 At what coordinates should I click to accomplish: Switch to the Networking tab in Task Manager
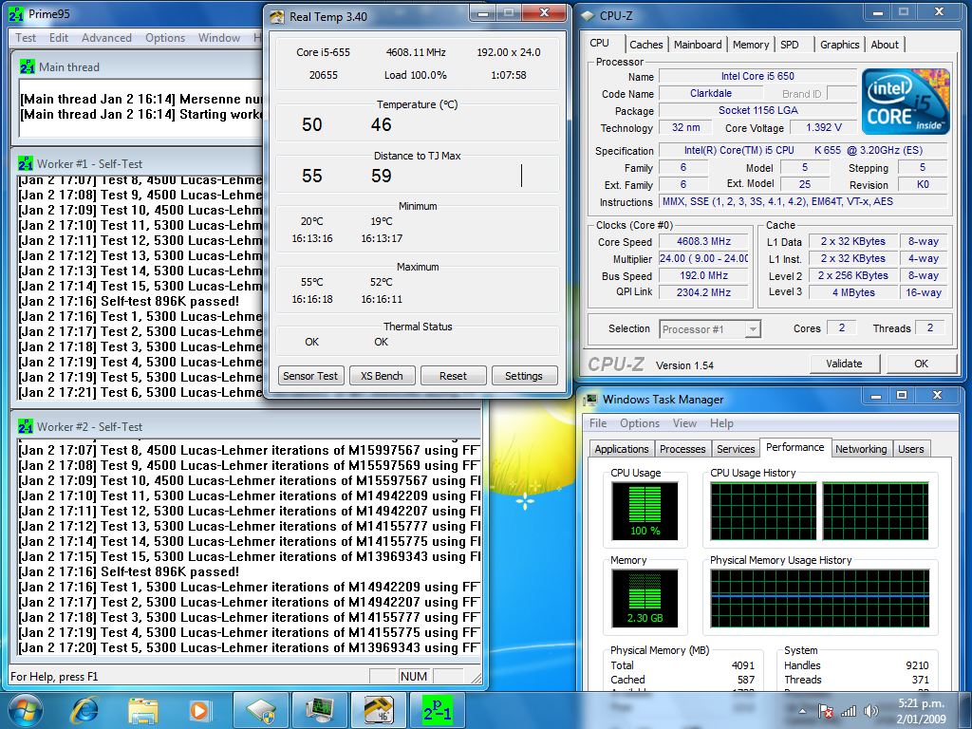pyautogui.click(x=861, y=449)
